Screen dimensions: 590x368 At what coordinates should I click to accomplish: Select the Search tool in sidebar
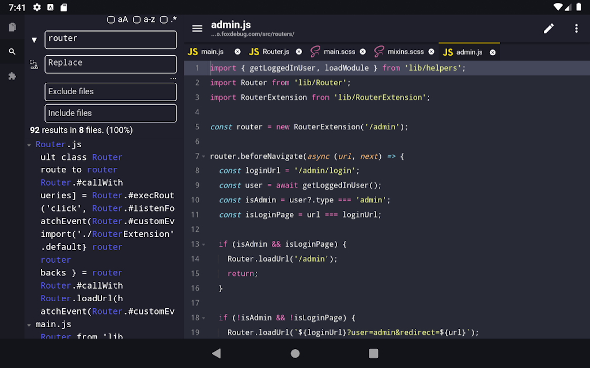pyautogui.click(x=12, y=51)
